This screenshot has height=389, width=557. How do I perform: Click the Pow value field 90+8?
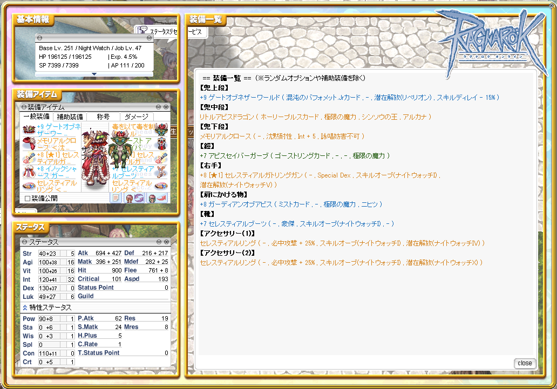coord(49,319)
